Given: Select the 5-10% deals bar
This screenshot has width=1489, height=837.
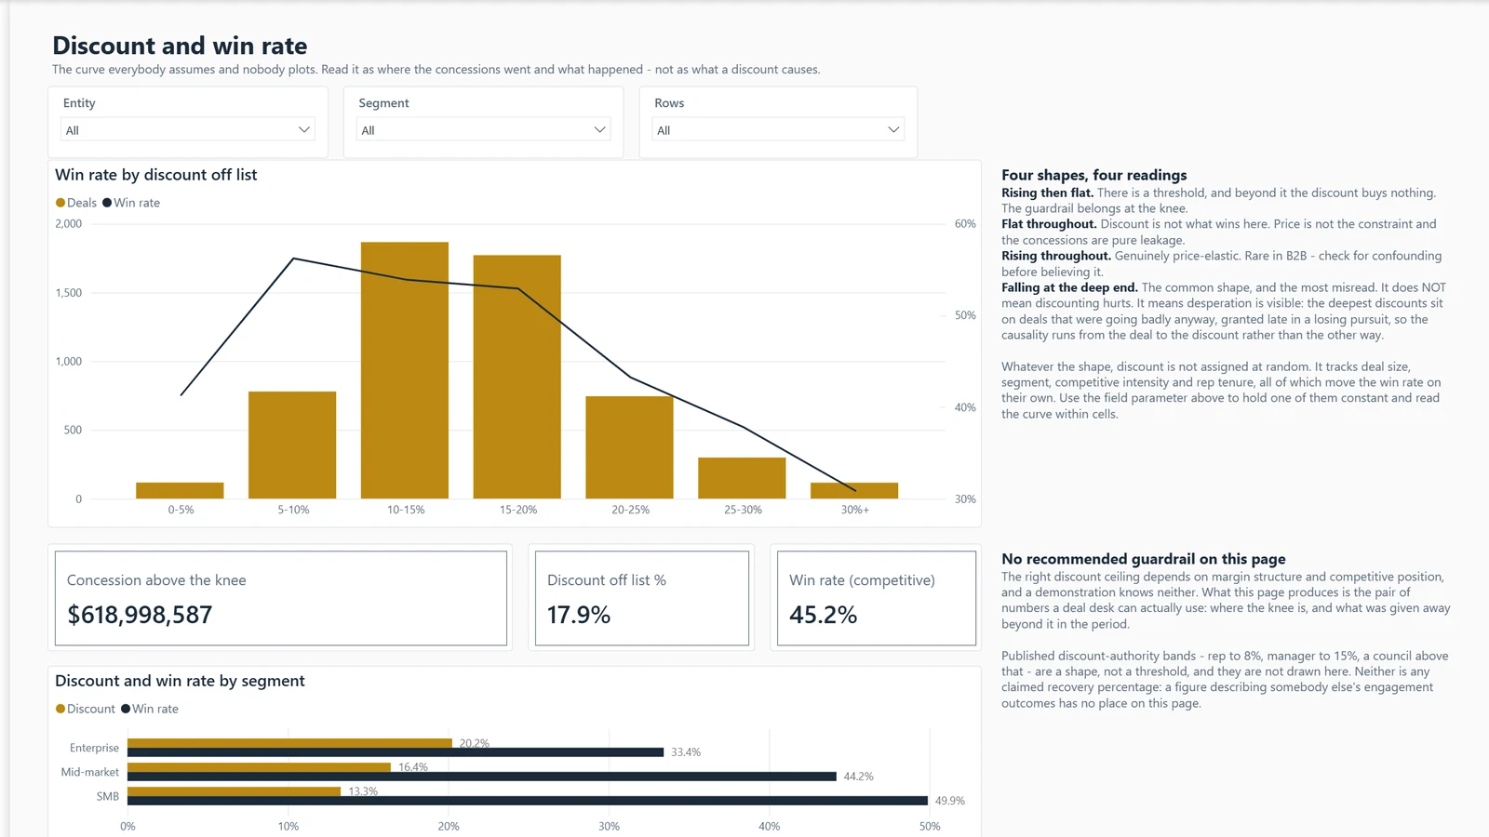Looking at the screenshot, I should (x=292, y=445).
